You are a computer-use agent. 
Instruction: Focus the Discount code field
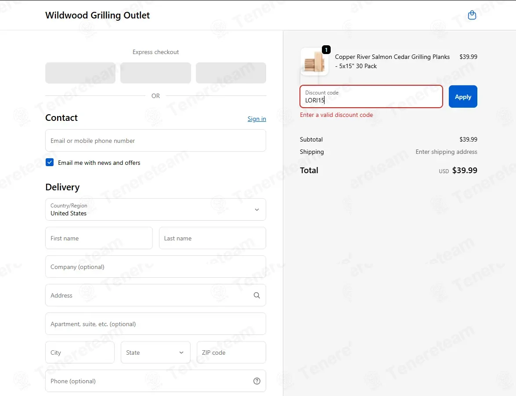(371, 97)
